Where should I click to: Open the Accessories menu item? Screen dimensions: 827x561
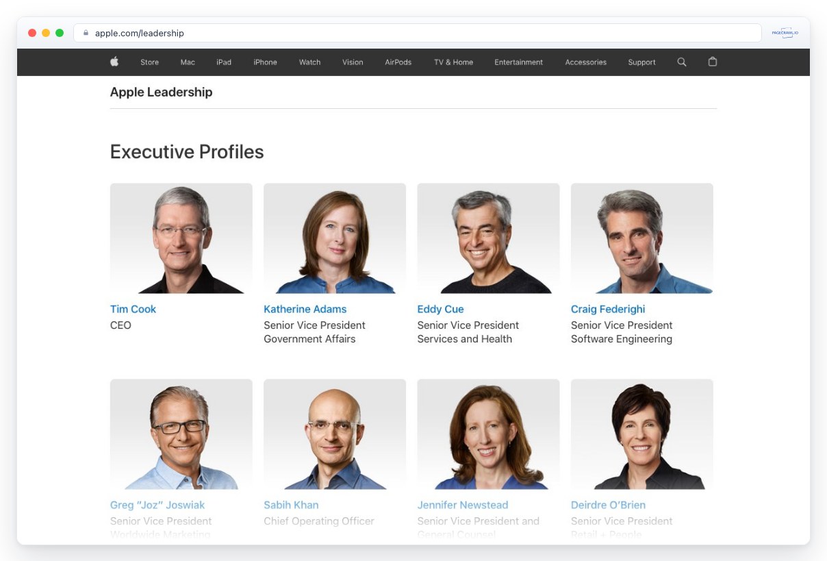(586, 62)
